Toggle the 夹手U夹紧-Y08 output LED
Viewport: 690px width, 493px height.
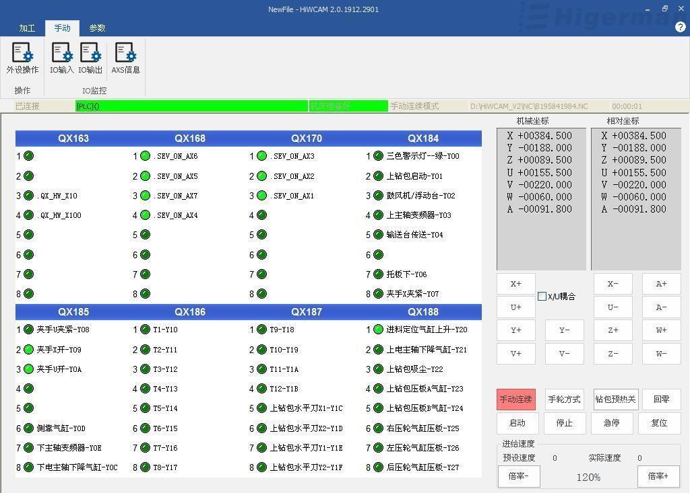coord(28,330)
